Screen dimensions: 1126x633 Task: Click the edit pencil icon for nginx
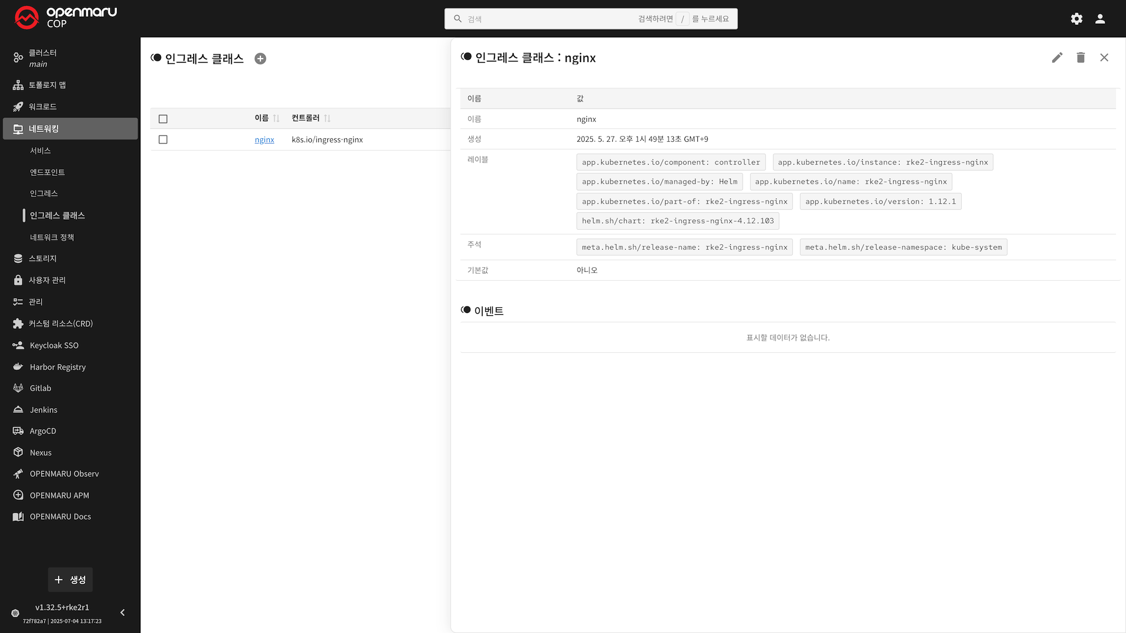click(1057, 57)
